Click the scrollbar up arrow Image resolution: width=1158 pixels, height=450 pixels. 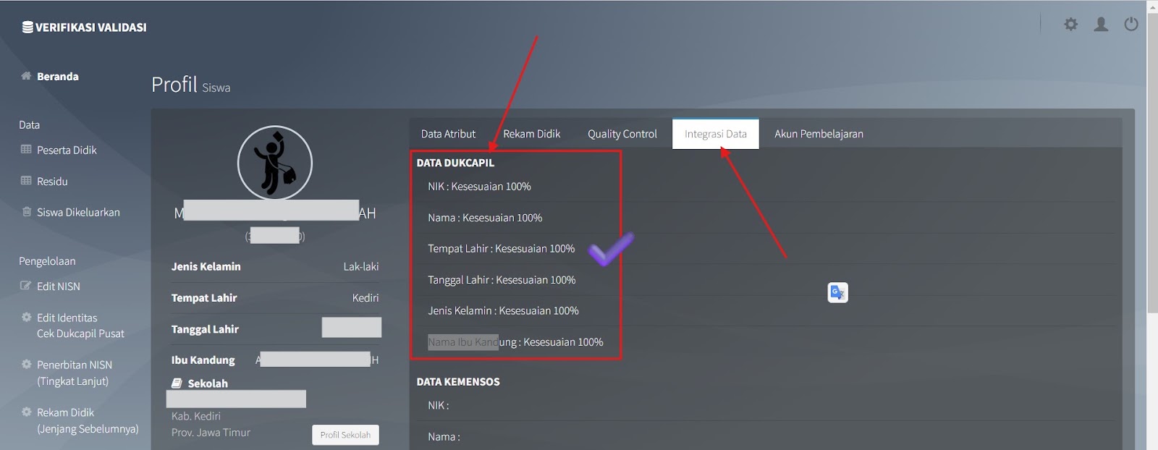click(x=1152, y=6)
